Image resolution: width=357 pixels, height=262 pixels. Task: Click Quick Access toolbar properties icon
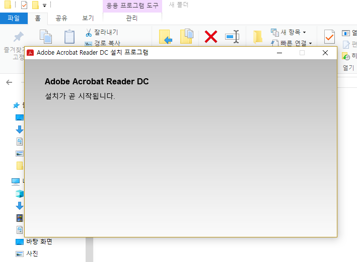tap(24, 5)
